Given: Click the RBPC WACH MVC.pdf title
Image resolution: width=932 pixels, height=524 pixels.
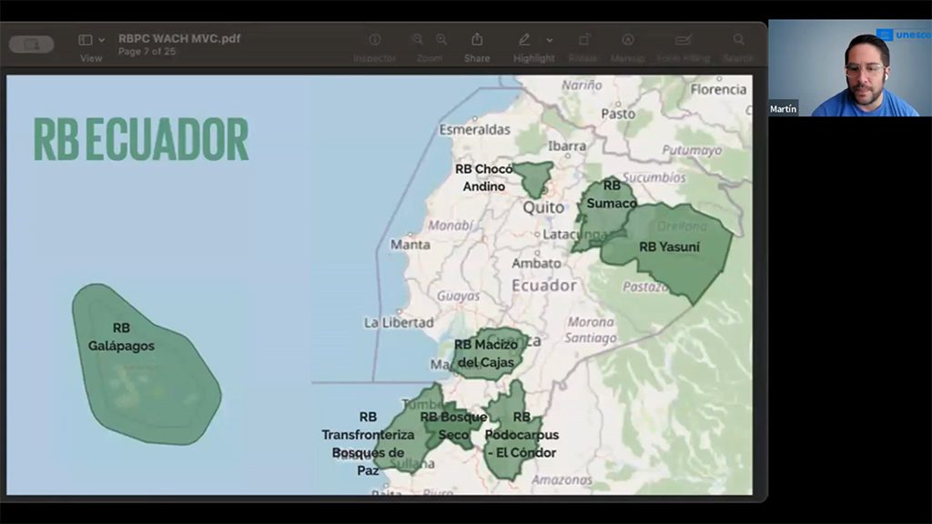Looking at the screenshot, I should coord(179,38).
